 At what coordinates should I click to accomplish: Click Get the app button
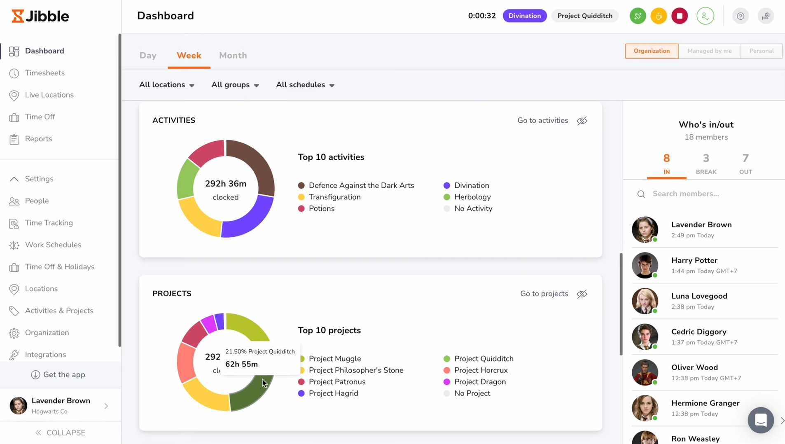(58, 375)
